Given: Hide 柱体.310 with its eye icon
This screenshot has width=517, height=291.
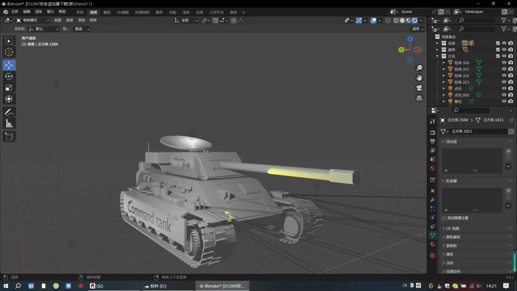Looking at the screenshot, I should (504, 63).
